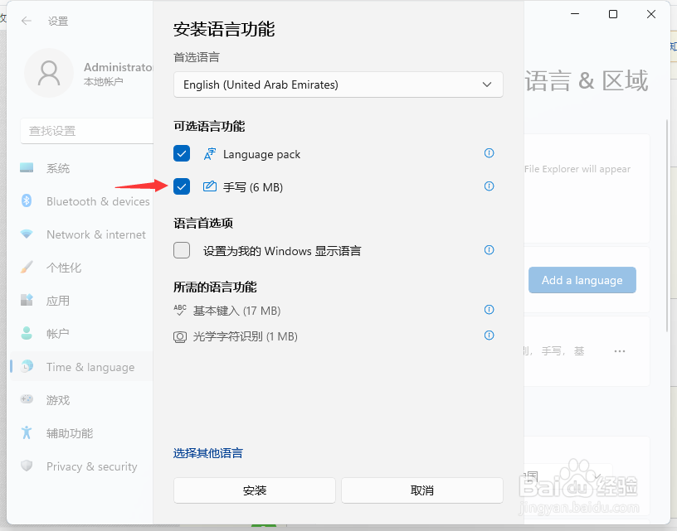The width and height of the screenshot is (677, 531).
Task: Click the 帐户 person icon
Action: 27,333
